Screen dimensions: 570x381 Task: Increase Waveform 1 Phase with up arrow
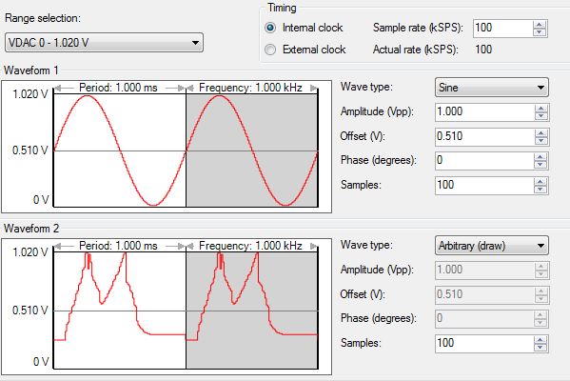(x=541, y=157)
